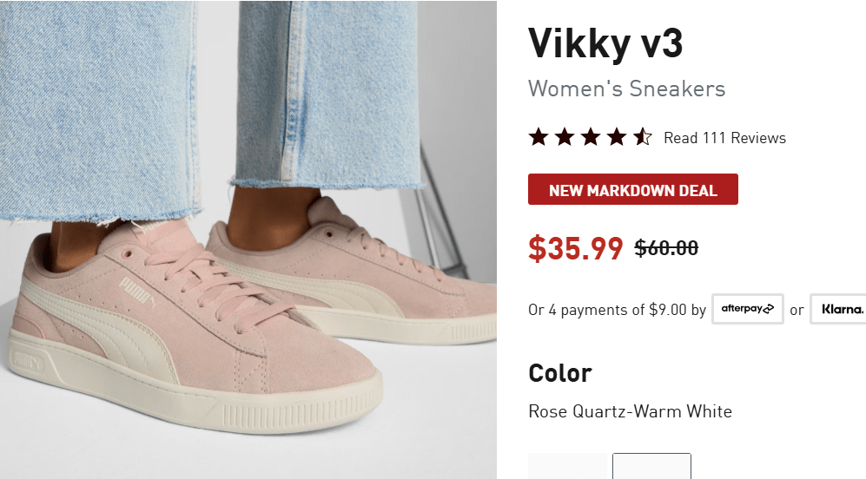
Task: Click the Color section heading
Action: coord(560,373)
